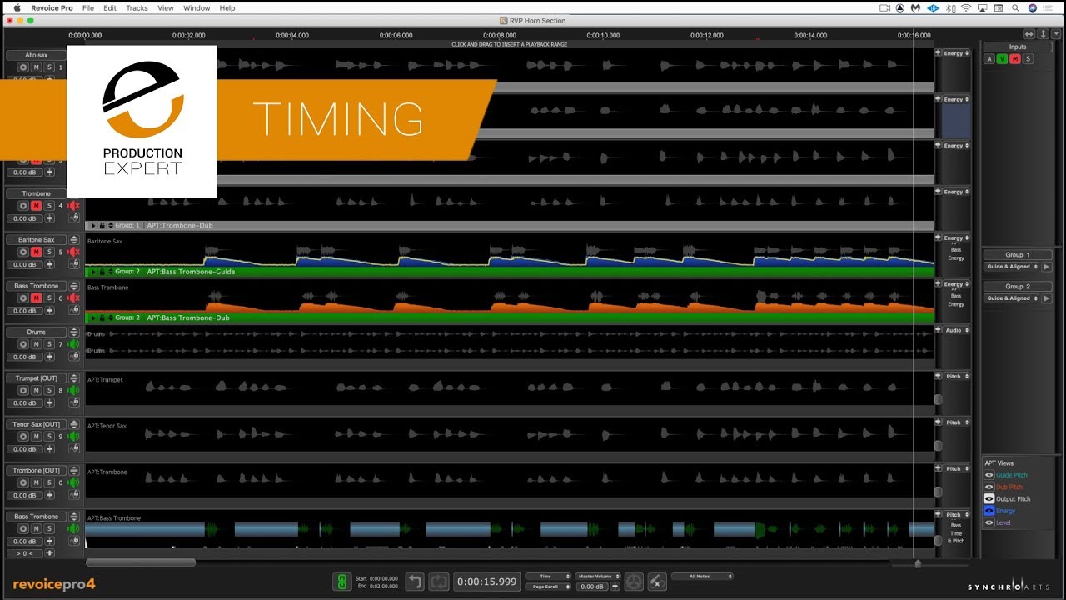The image size is (1066, 600).
Task: Click speaker icon on Tenor Sax [OUT] track
Action: coord(73,436)
